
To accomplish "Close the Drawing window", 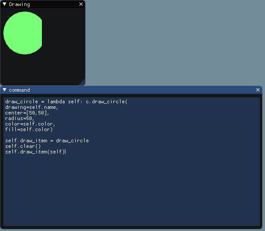I will click(81, 4).
